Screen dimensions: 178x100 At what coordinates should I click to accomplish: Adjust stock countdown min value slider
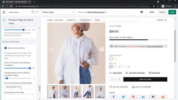click(x=23, y=30)
